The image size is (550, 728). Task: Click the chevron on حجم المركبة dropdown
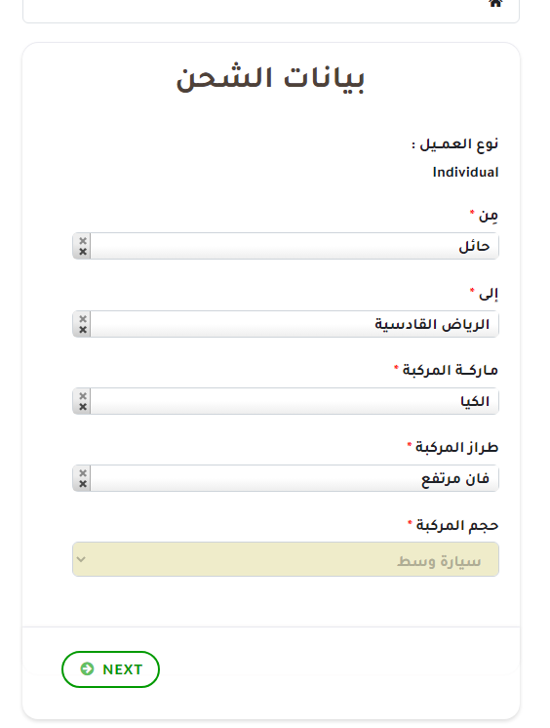(x=81, y=559)
